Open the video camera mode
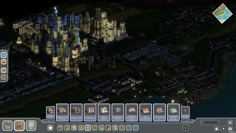The width and height of the screenshot is (236, 133). 217,129
